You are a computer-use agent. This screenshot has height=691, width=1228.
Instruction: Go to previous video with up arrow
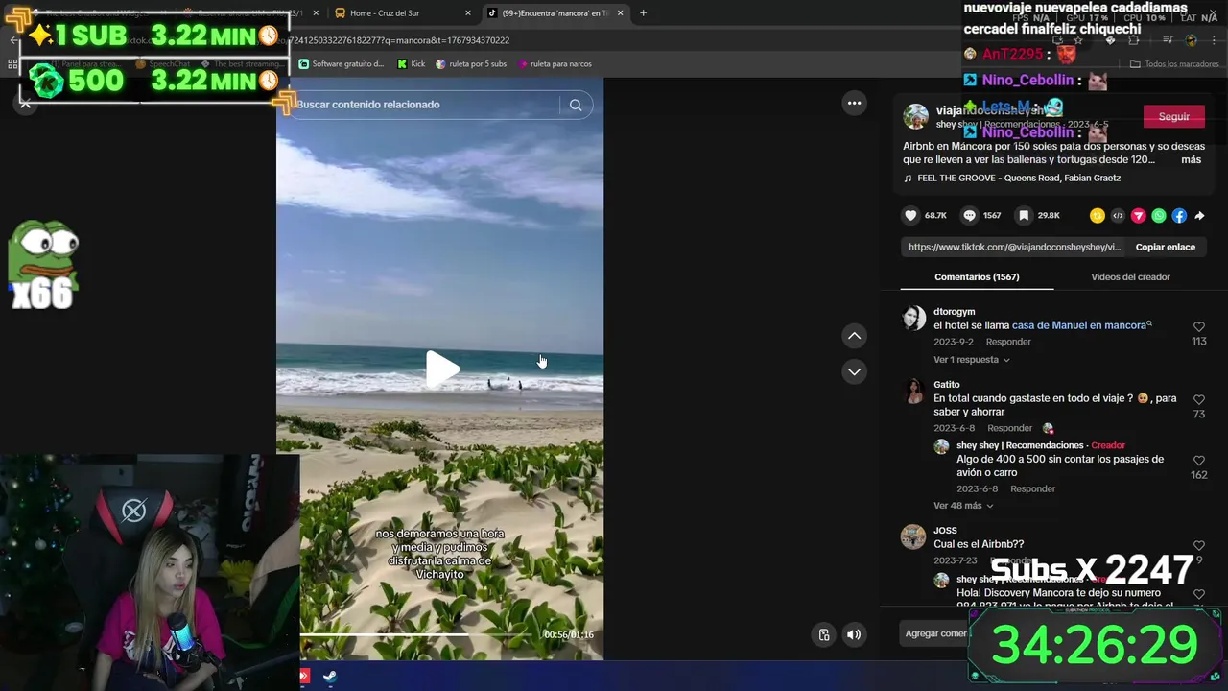click(854, 336)
